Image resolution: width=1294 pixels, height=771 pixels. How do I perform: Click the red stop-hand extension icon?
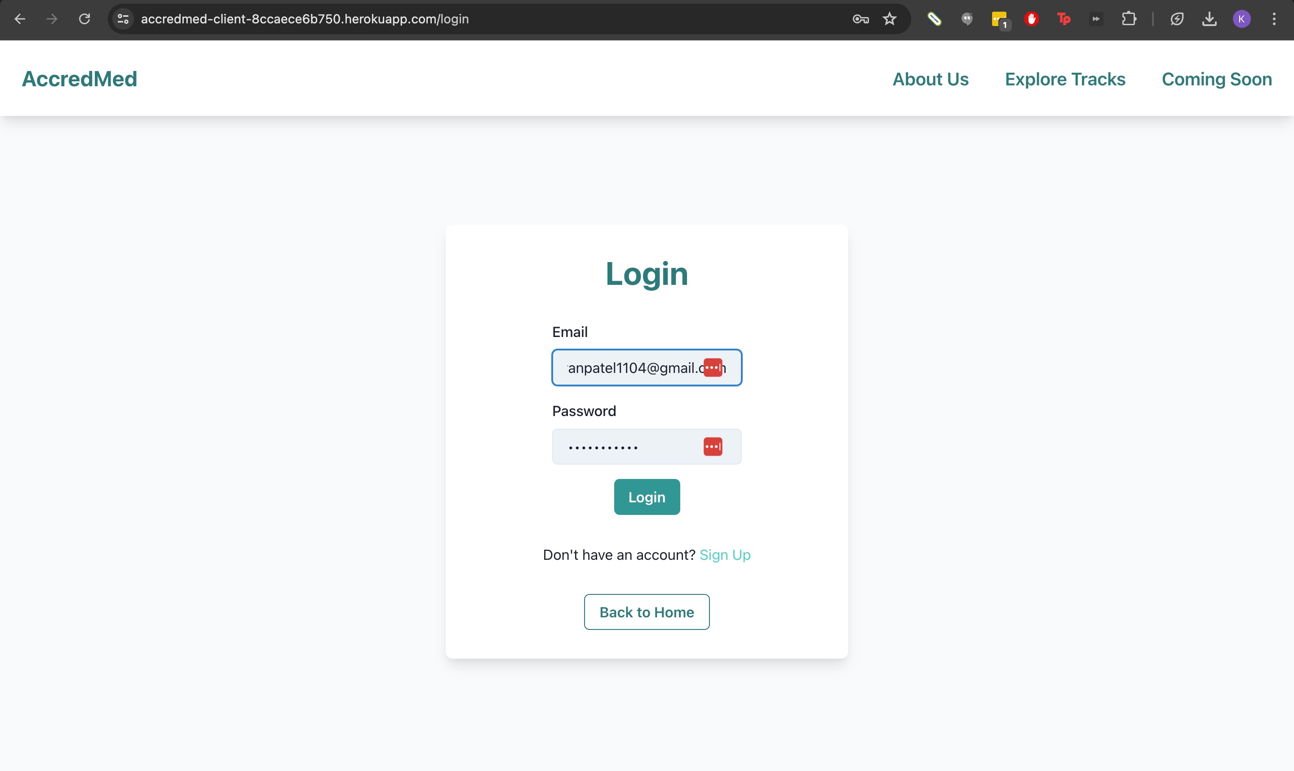pyautogui.click(x=1032, y=19)
